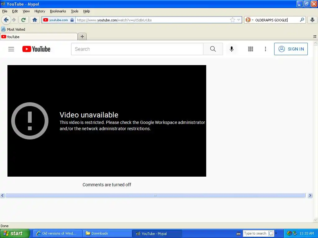
Task: Click the horizontal scrollbar thumb
Action: pyautogui.click(x=155, y=196)
